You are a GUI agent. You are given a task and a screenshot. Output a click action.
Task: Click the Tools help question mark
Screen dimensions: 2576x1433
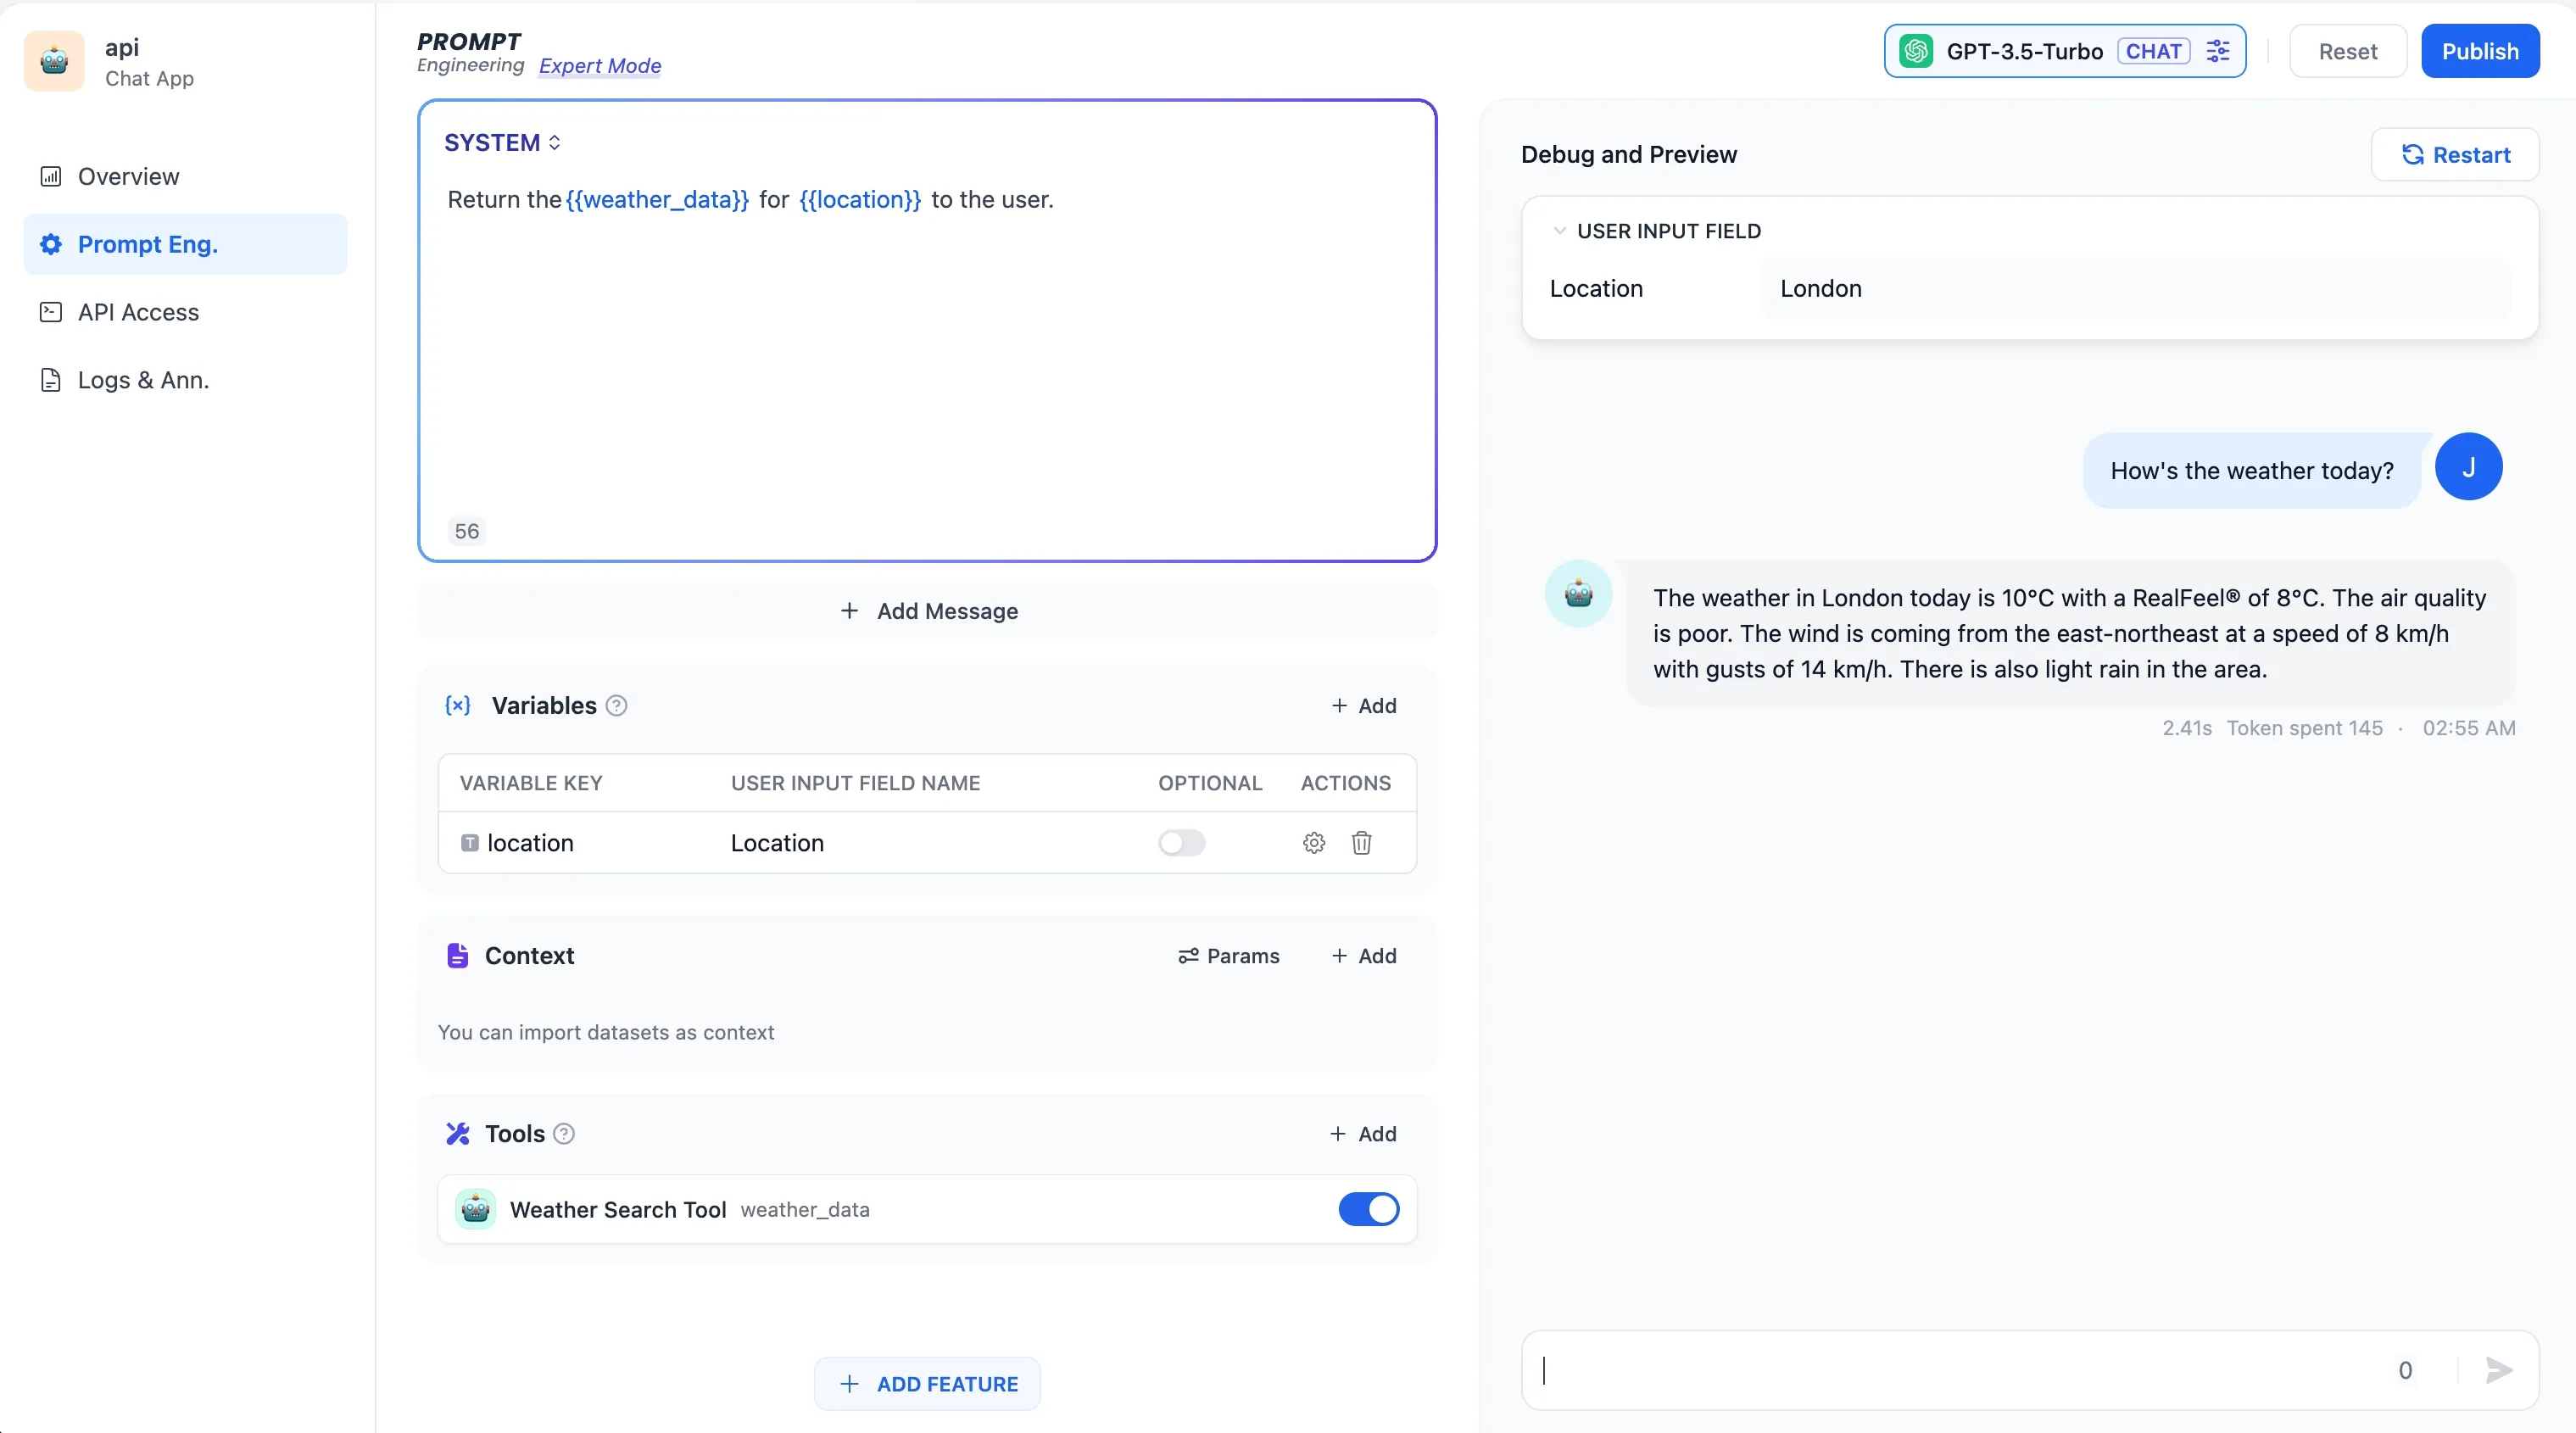pos(564,1133)
